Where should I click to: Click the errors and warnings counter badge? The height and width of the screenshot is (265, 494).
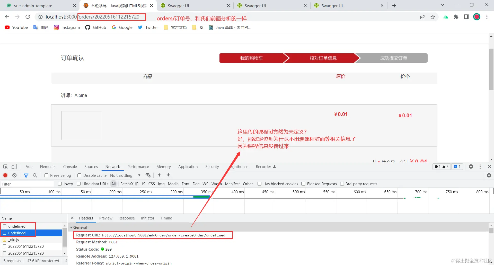click(x=442, y=167)
